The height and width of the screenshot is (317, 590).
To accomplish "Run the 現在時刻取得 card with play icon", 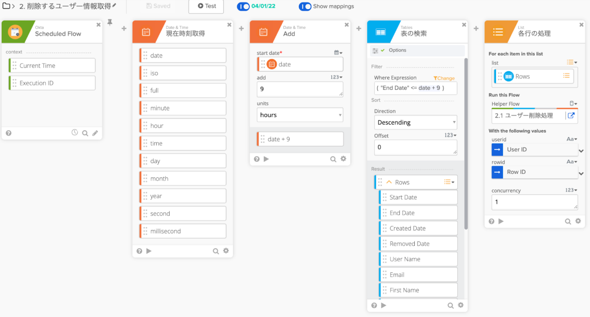I will 149,251.
